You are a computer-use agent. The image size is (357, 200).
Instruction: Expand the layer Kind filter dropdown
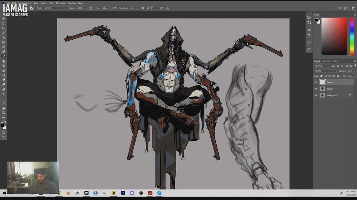click(323, 66)
